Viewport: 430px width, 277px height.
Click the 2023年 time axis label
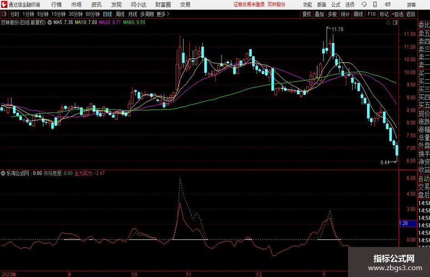point(9,274)
